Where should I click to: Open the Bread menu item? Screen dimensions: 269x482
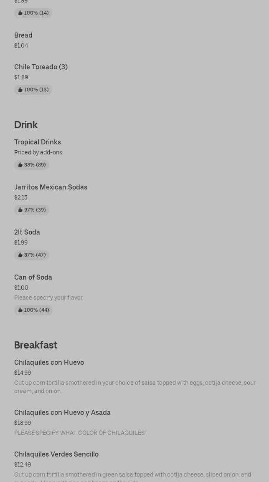[23, 35]
